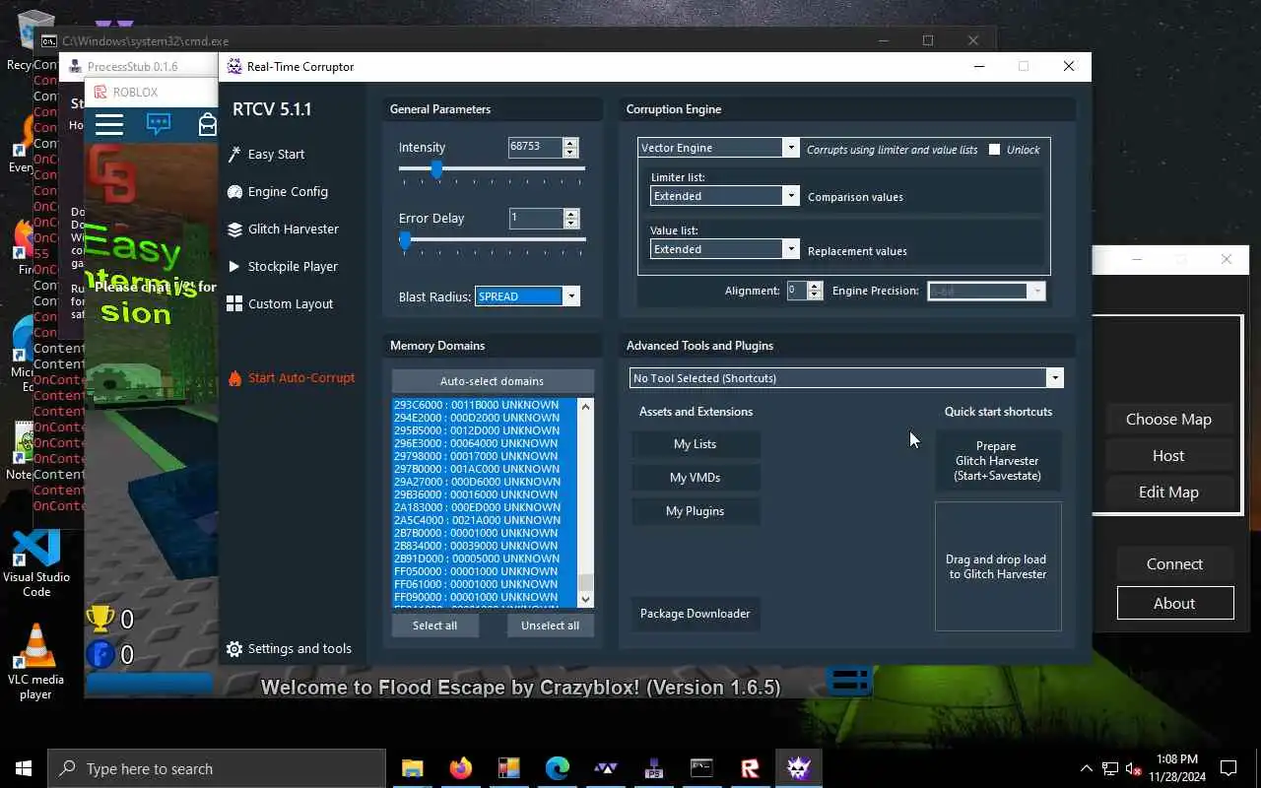
Task: Click Select all domains
Action: [434, 625]
